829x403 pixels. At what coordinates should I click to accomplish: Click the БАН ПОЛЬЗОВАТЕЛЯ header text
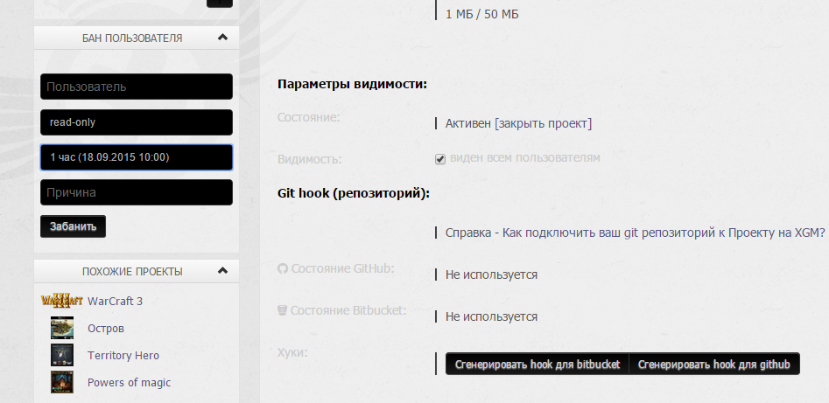[x=132, y=38]
